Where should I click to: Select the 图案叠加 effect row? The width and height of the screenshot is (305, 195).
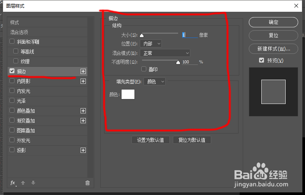pos(47,131)
